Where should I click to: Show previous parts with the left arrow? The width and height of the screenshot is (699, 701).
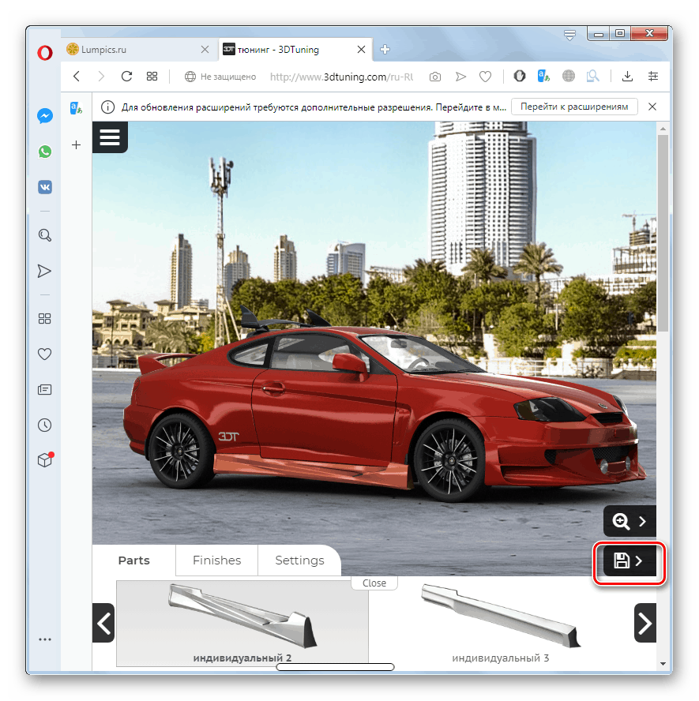pos(103,623)
